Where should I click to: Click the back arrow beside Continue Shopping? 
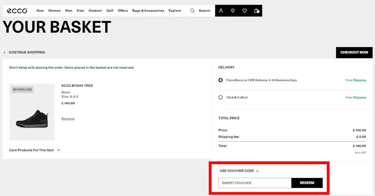coord(4,52)
